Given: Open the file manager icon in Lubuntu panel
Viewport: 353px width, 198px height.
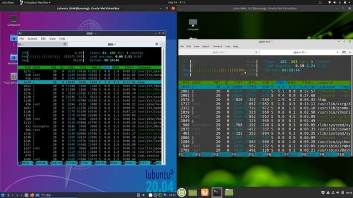Looking at the screenshot, I should 26,195.
